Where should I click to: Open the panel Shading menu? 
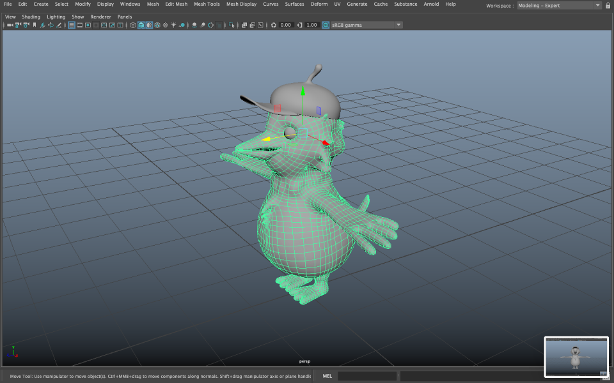31,17
